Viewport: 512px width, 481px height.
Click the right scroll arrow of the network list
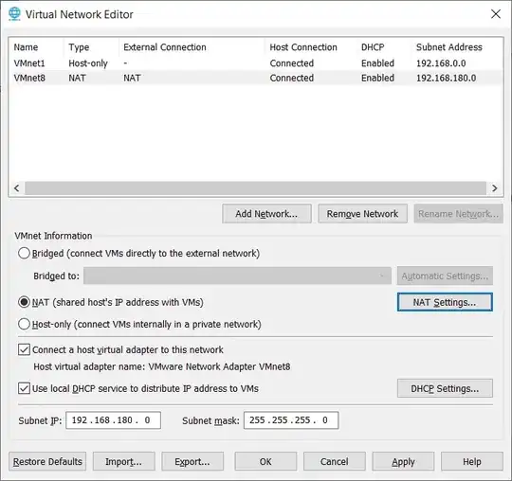494,188
